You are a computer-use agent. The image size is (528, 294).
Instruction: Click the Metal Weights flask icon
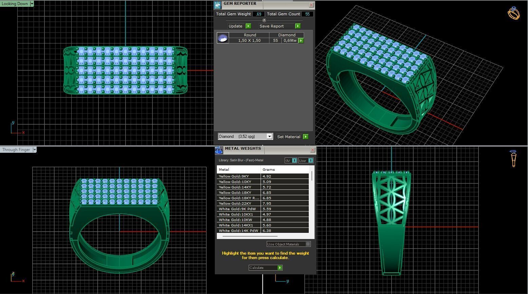pos(219,150)
